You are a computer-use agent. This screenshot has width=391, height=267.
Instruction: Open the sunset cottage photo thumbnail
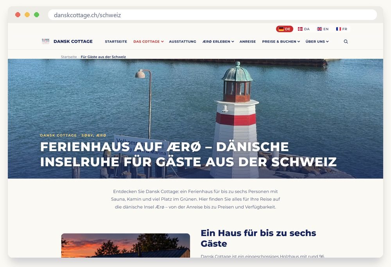click(126, 245)
